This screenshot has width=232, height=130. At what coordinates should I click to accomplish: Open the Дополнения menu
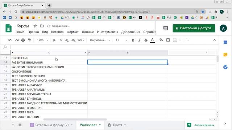pos(130,32)
